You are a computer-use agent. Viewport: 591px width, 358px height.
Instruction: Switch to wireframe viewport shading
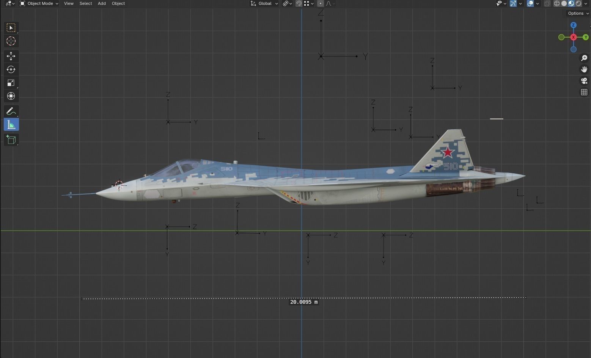click(557, 3)
